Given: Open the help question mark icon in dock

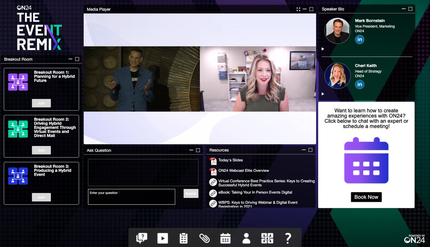Looking at the screenshot, I should pyautogui.click(x=288, y=238).
